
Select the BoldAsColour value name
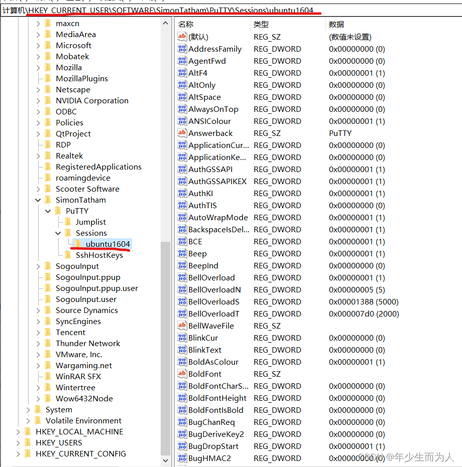tap(213, 362)
